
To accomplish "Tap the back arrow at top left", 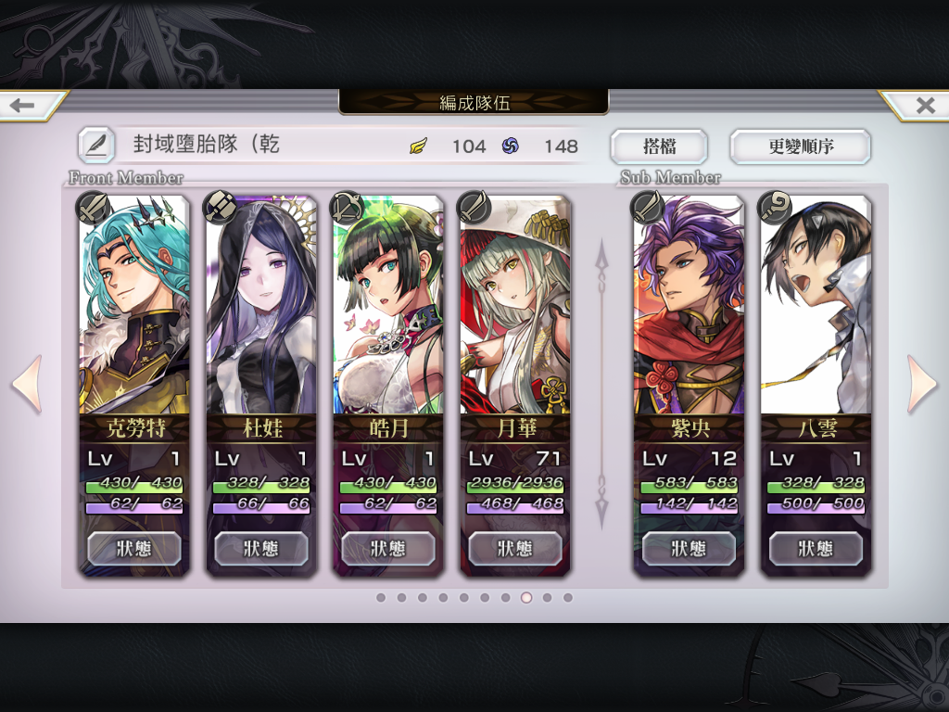I will point(24,106).
